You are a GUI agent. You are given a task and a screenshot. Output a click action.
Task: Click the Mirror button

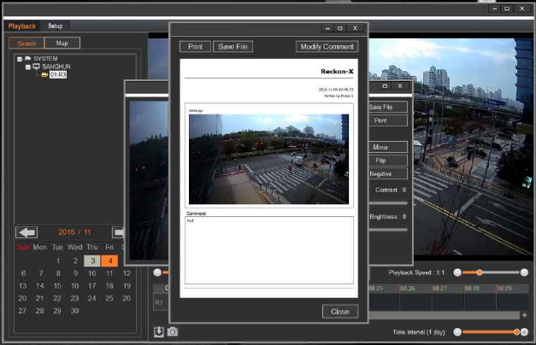(x=388, y=147)
